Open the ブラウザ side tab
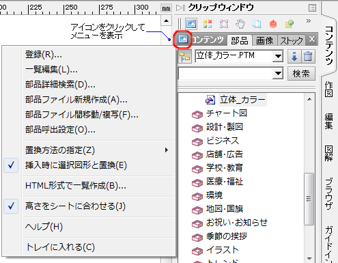Viewport: 338px width, 263px height. 328,193
